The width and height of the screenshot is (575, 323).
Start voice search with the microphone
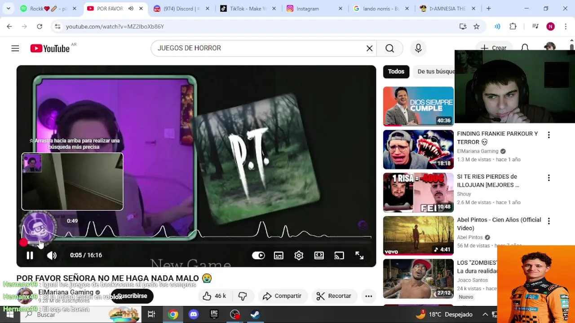tap(418, 48)
